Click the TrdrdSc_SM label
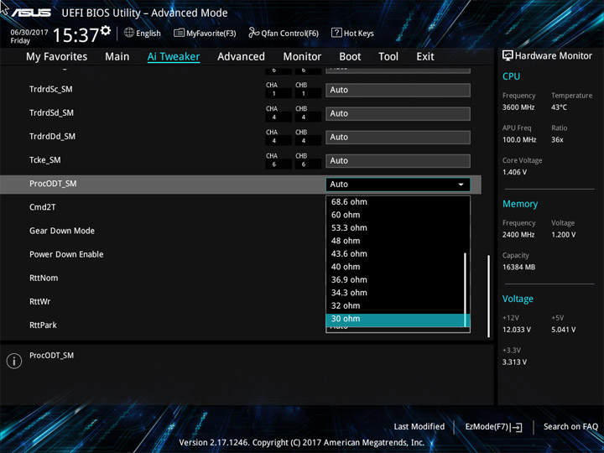Screen dimensions: 604x453 tap(50, 90)
